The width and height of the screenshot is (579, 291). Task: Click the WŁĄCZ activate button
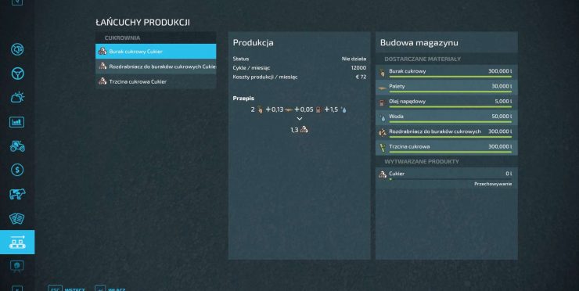point(110,289)
